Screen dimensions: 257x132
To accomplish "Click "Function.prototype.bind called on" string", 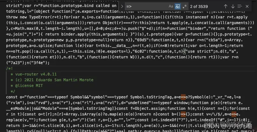I will (77, 6).
